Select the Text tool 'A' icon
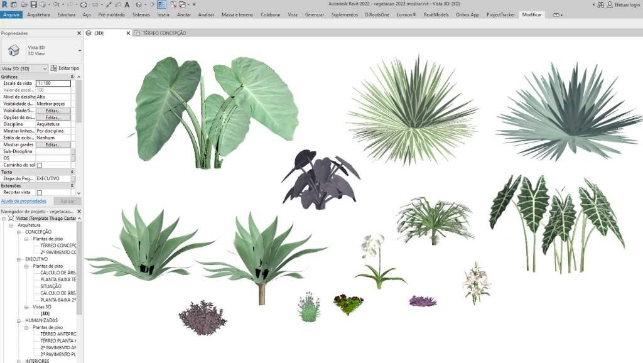This screenshot has height=363, width=643. [x=127, y=4]
